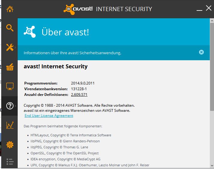
Task: Expand the submenu arrow beside Help icon
Action: 16,106
